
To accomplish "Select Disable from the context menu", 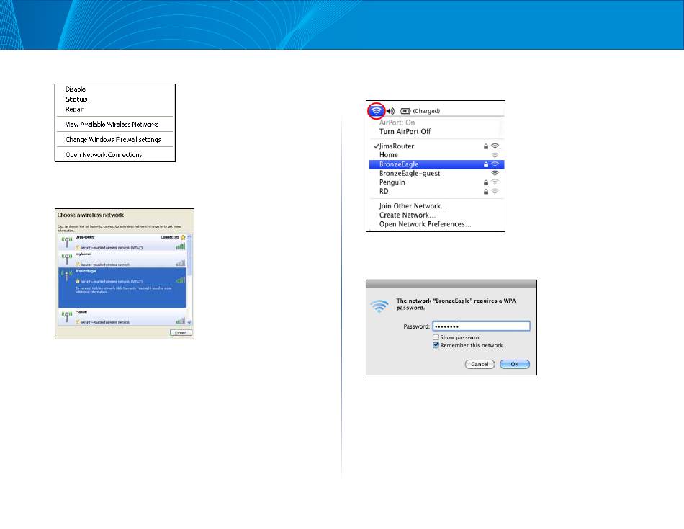I will pos(76,89).
